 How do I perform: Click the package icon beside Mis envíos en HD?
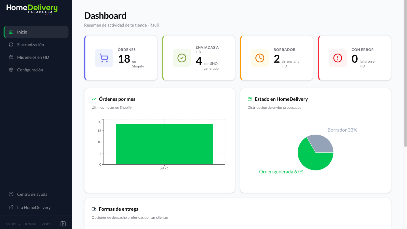(11, 57)
